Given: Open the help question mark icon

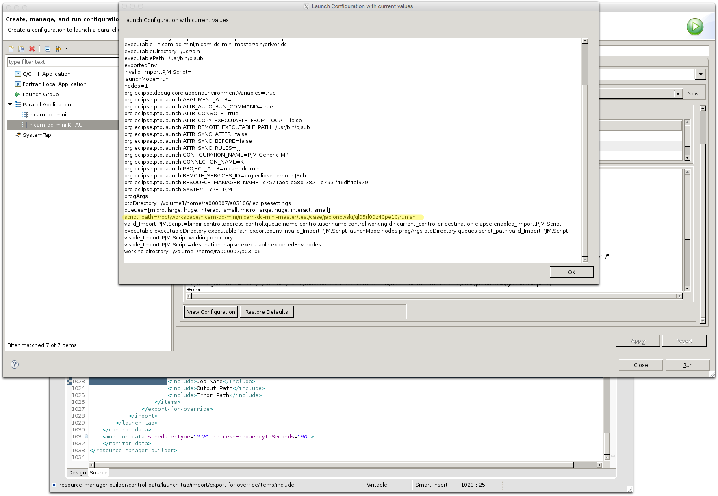Looking at the screenshot, I should pyautogui.click(x=15, y=364).
